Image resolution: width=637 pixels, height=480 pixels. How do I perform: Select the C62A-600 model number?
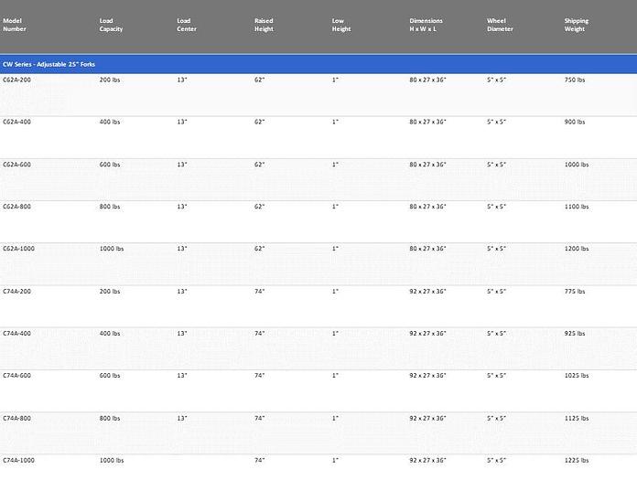(x=16, y=165)
